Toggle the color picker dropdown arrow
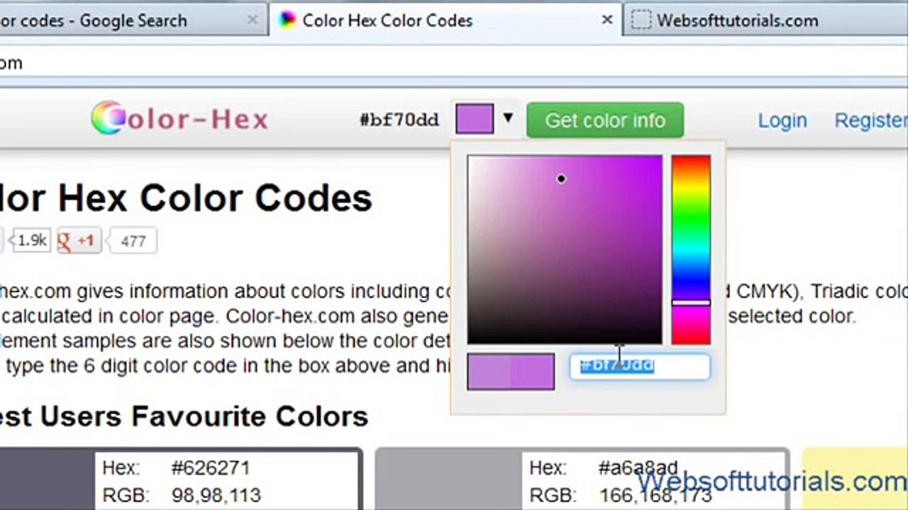 [x=508, y=118]
